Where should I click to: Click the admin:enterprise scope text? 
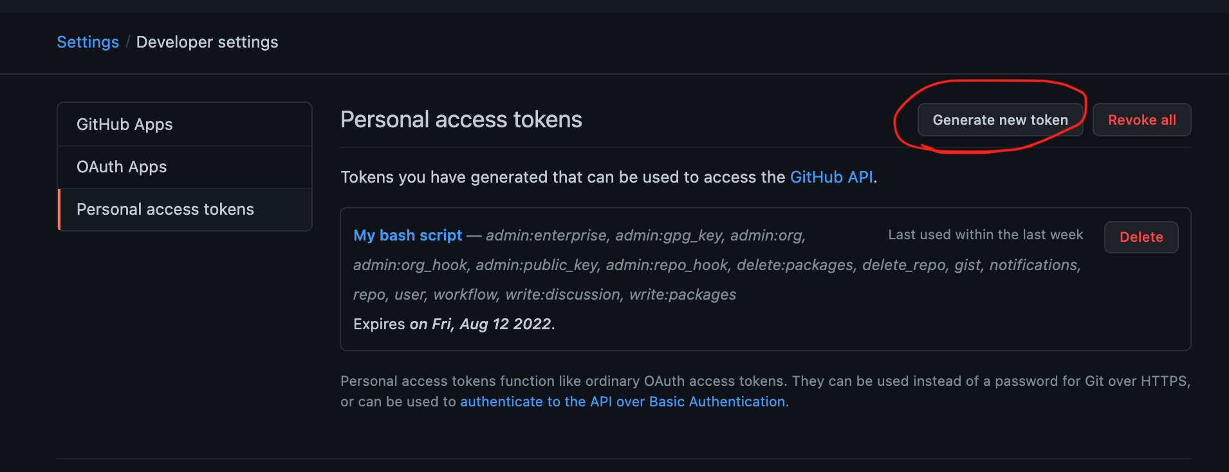click(x=546, y=235)
